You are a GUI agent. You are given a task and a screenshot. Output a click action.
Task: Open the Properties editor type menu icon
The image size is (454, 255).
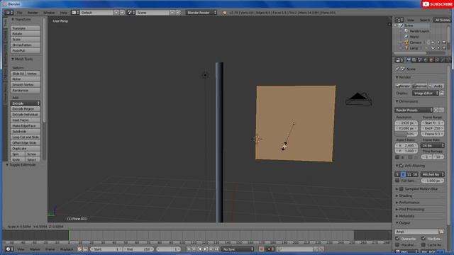click(x=399, y=60)
